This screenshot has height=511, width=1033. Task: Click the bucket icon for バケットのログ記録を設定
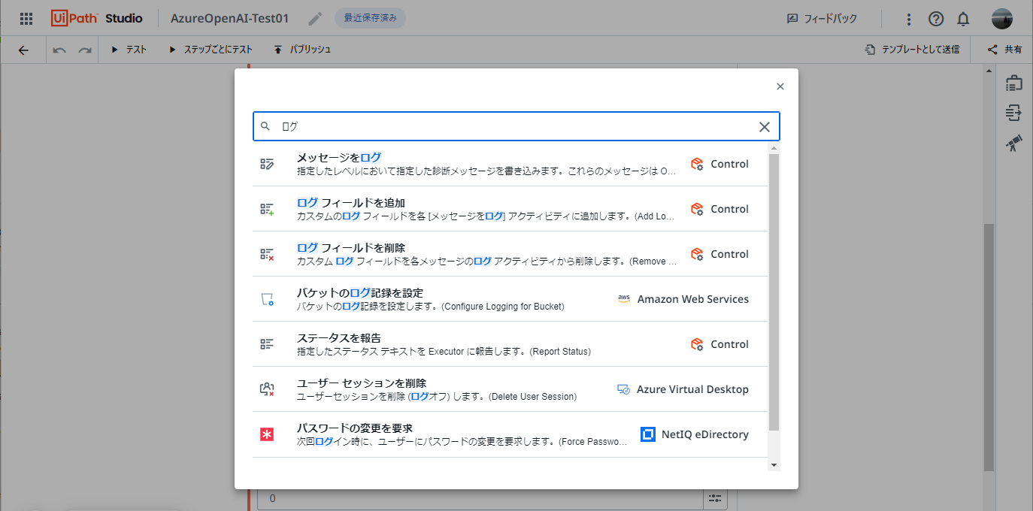point(267,299)
